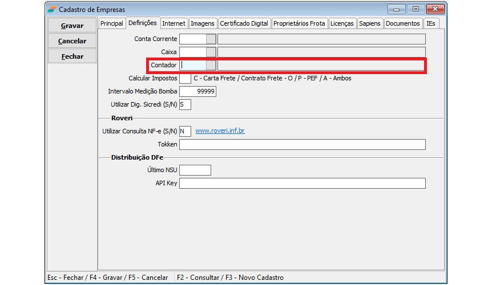Select the IEs tab
This screenshot has height=285, width=492.
point(431,23)
